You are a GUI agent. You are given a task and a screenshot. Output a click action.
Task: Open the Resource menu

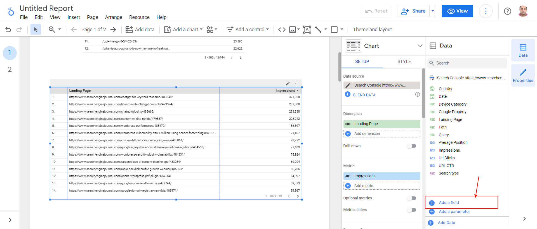139,17
